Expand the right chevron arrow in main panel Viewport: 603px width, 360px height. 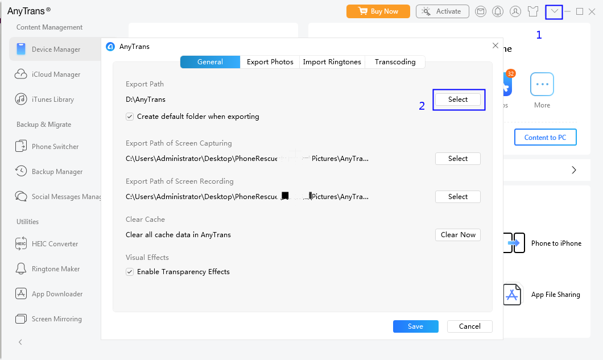tap(574, 170)
